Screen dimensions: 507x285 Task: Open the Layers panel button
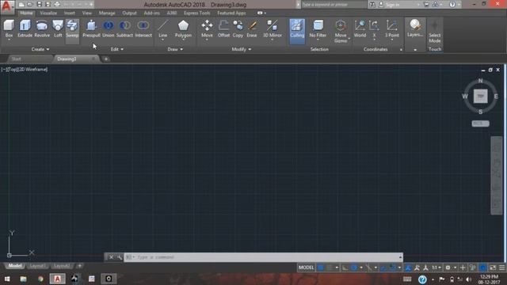point(415,28)
